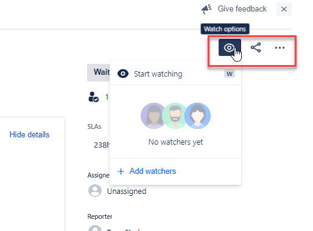Open the more actions ellipsis menu
The height and width of the screenshot is (231, 313).
coord(280,47)
